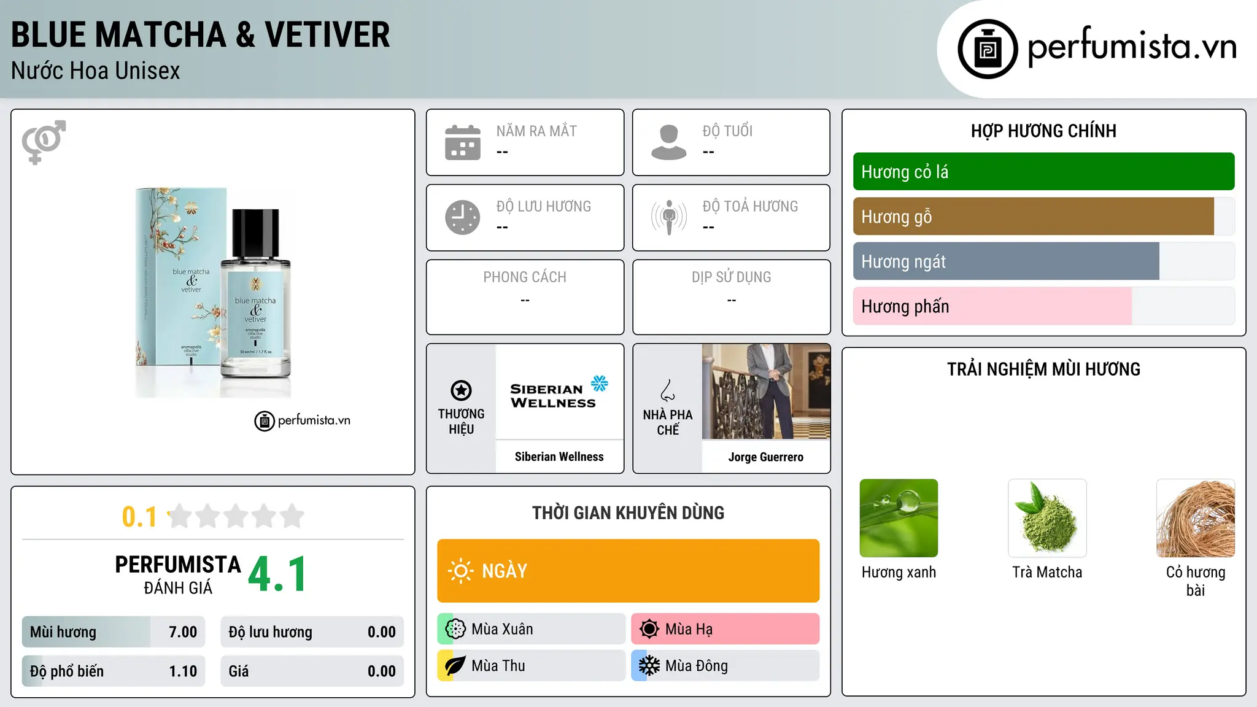This screenshot has width=1257, height=707.
Task: Click the Cỏ hương bài caption text
Action: tap(1196, 581)
